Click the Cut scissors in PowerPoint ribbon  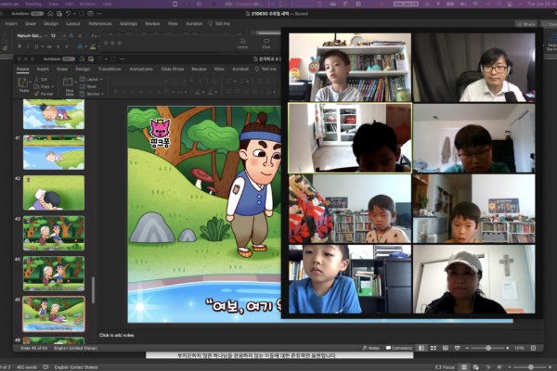point(36,79)
